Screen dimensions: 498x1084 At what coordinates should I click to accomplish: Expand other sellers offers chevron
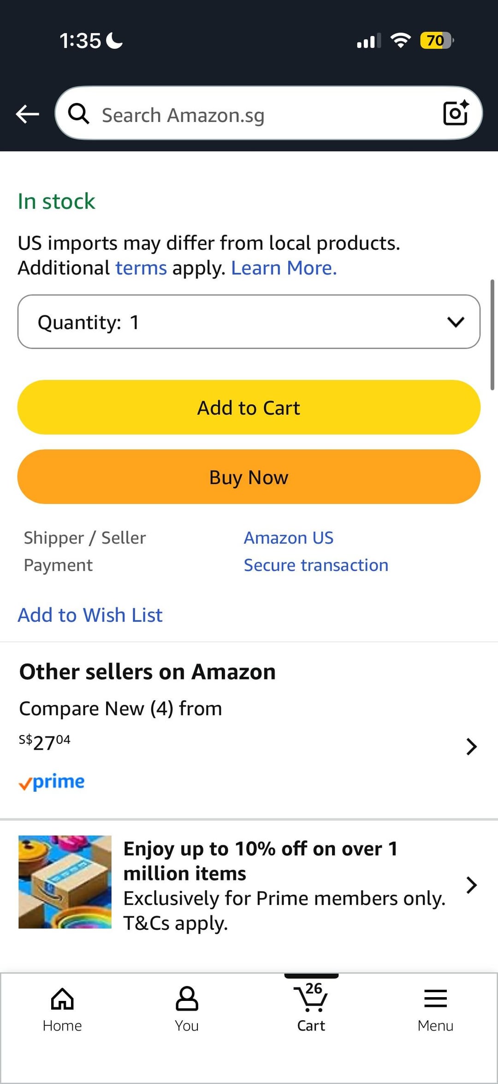[x=471, y=746]
